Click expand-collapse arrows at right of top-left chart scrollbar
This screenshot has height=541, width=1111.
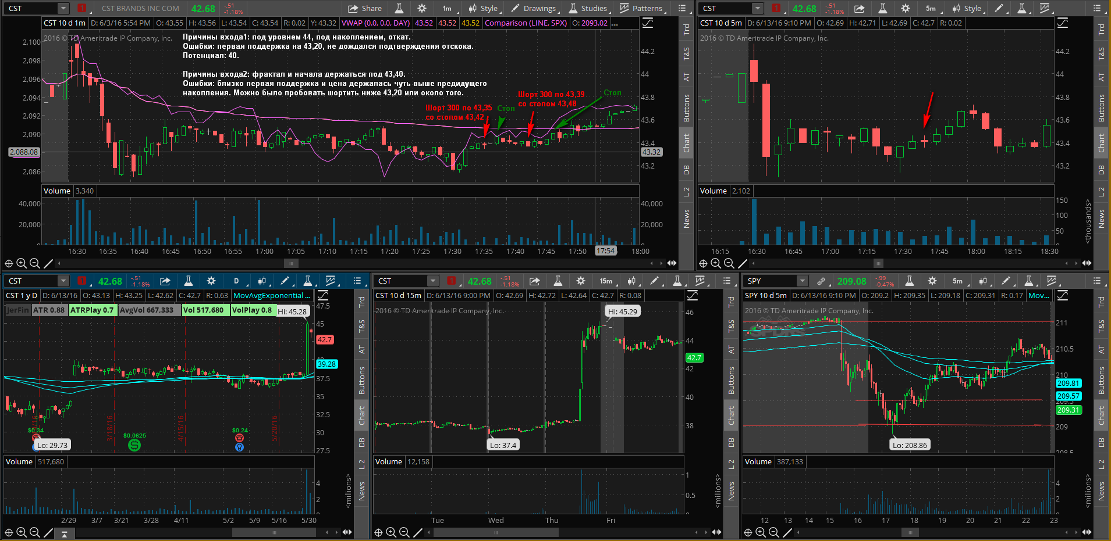(672, 263)
